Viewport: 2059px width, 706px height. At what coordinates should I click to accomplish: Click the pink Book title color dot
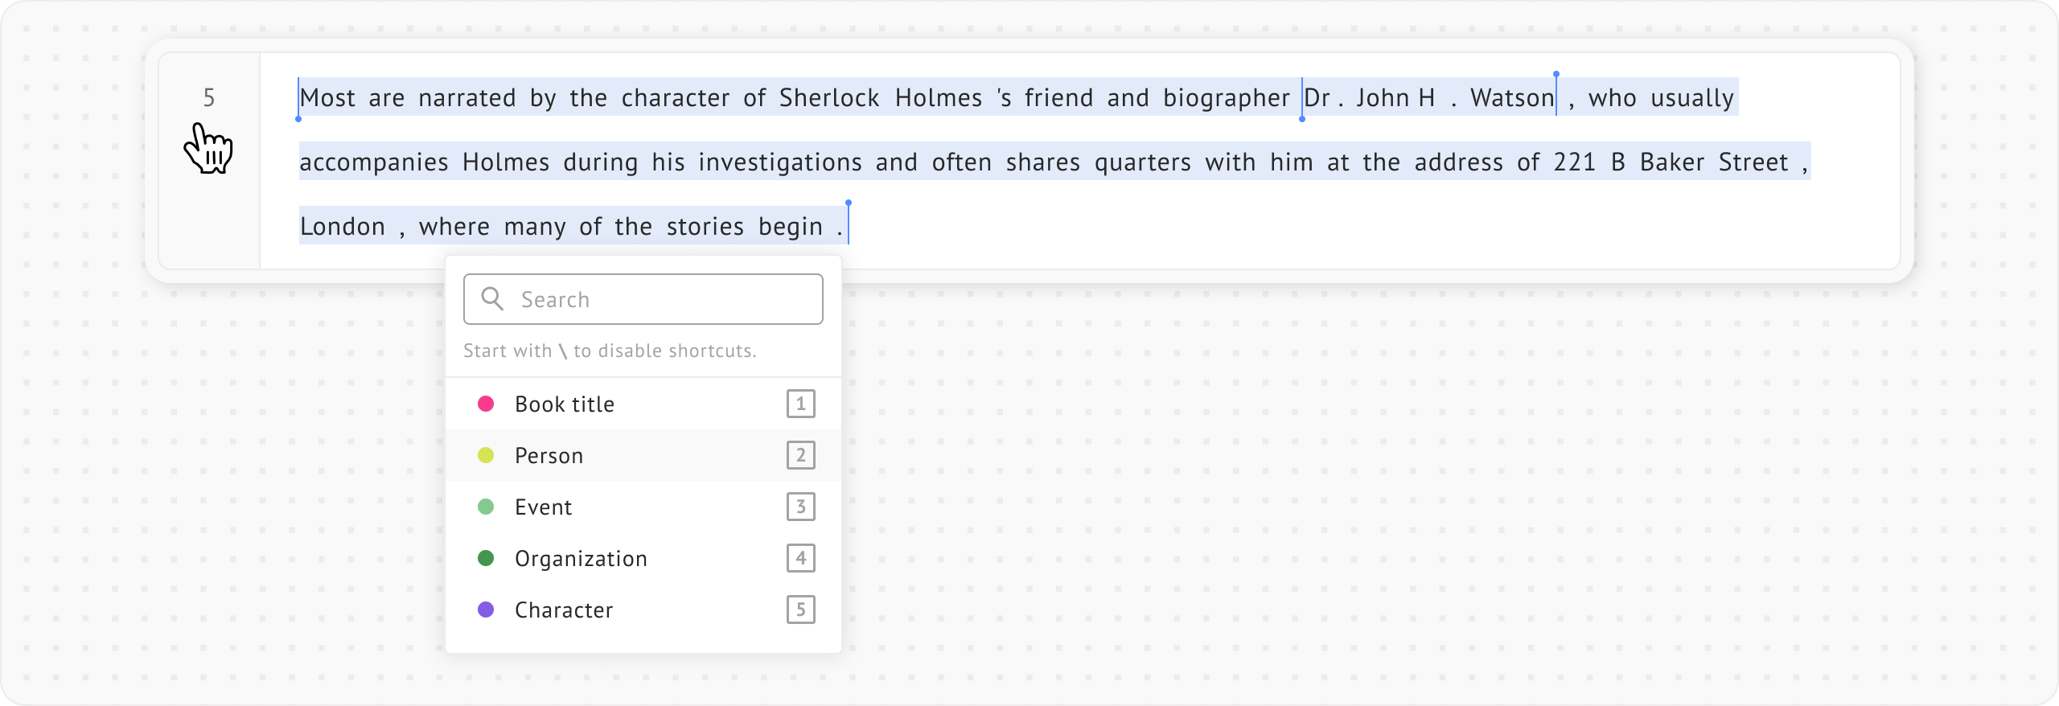486,404
